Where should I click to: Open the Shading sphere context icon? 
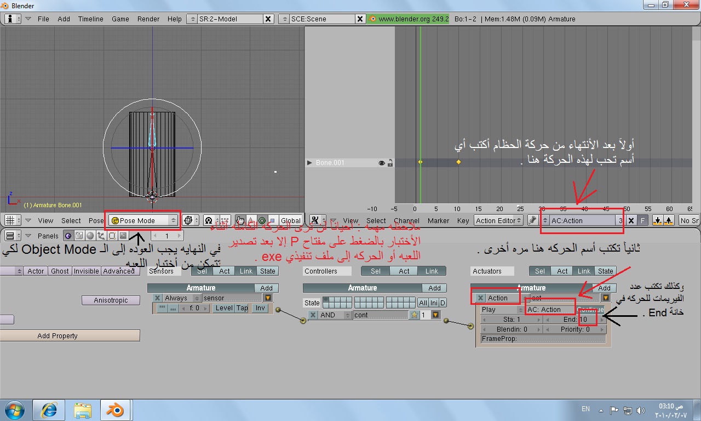tap(90, 236)
